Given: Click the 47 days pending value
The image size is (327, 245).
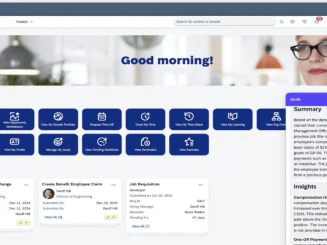Looking at the screenshot, I should click(x=199, y=218).
